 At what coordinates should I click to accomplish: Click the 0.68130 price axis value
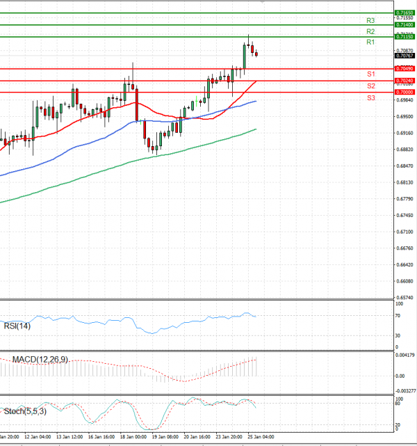coord(404,182)
